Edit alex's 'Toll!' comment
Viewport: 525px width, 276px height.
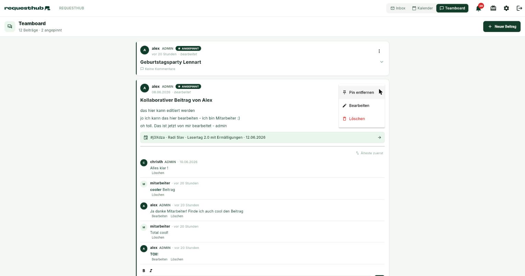click(160, 259)
